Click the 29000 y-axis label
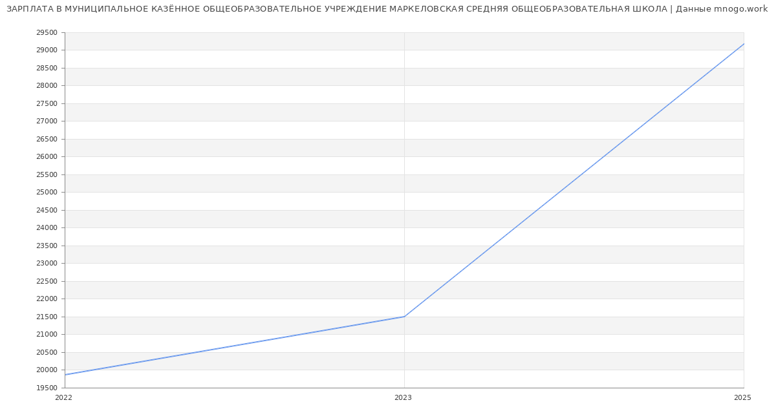This screenshot has height=420, width=776. coord(47,50)
